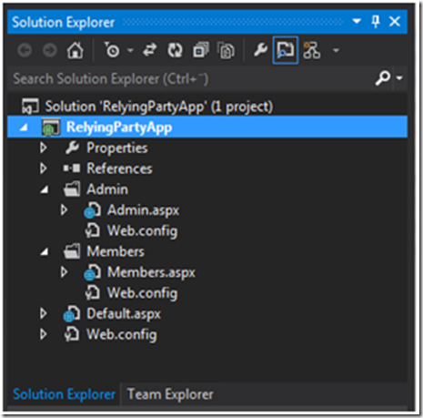
Task: Select the RelyingPartyApp project
Action: [x=119, y=127]
